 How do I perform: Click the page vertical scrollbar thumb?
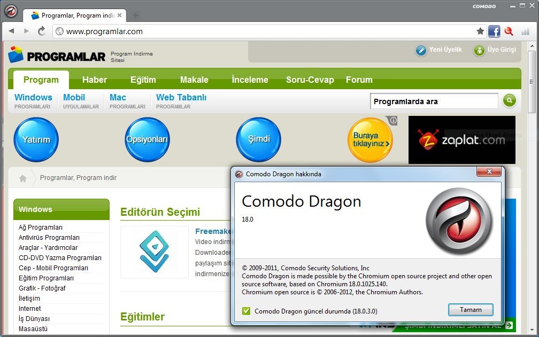[532, 82]
